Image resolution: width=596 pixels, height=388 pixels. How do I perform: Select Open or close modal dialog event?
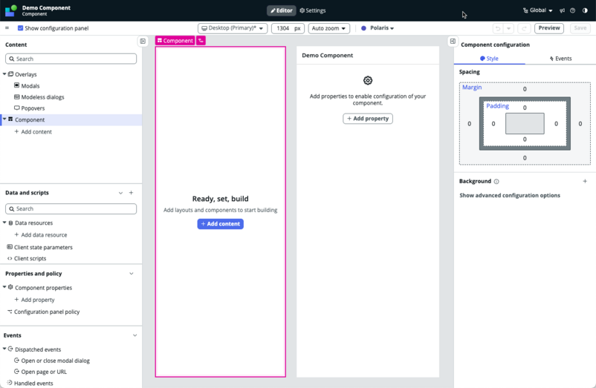[52, 361]
